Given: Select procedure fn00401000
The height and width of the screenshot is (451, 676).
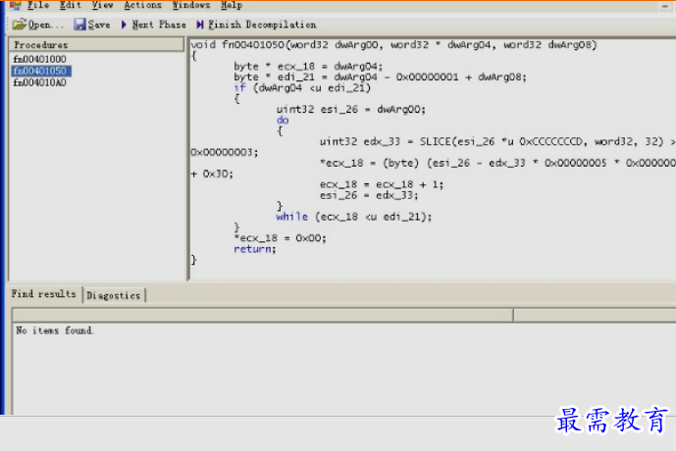Looking at the screenshot, I should click(x=39, y=59).
